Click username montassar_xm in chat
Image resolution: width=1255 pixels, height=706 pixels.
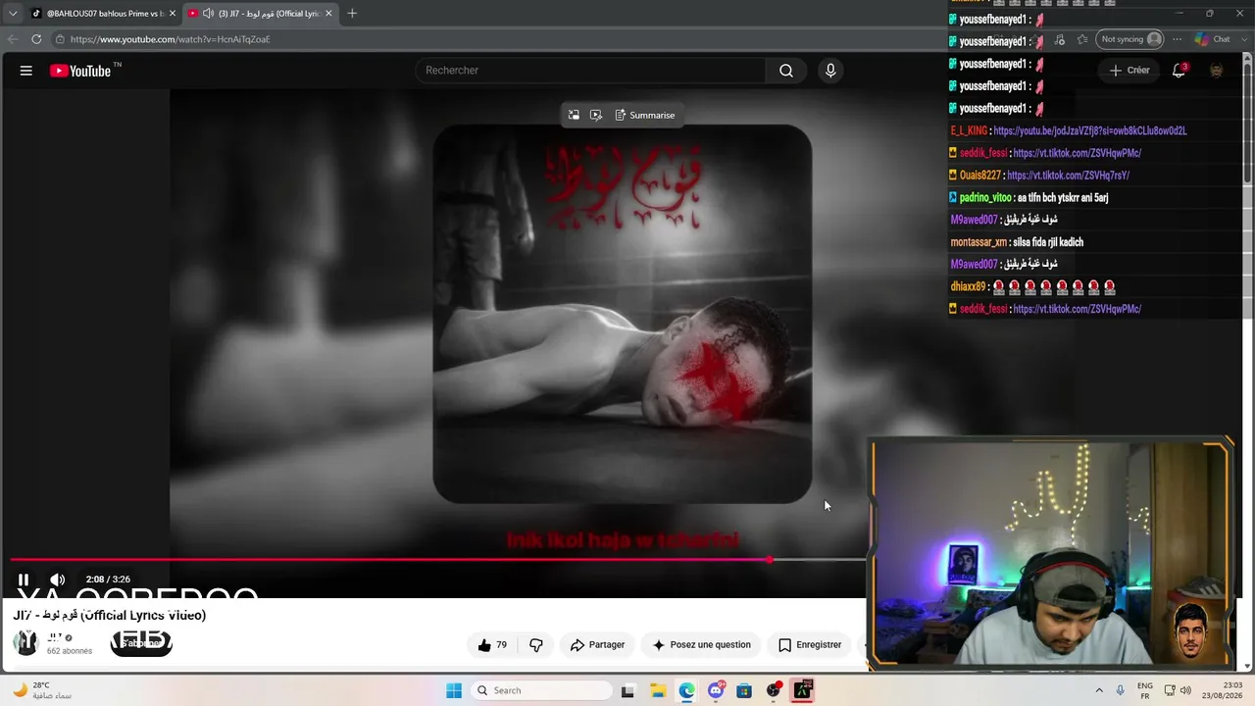[x=979, y=242]
